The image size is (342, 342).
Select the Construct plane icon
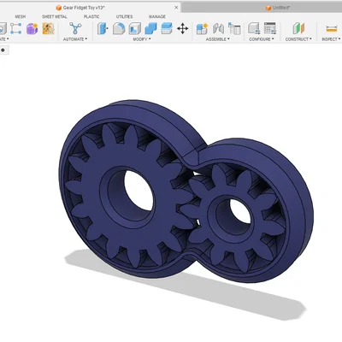pyautogui.click(x=298, y=28)
